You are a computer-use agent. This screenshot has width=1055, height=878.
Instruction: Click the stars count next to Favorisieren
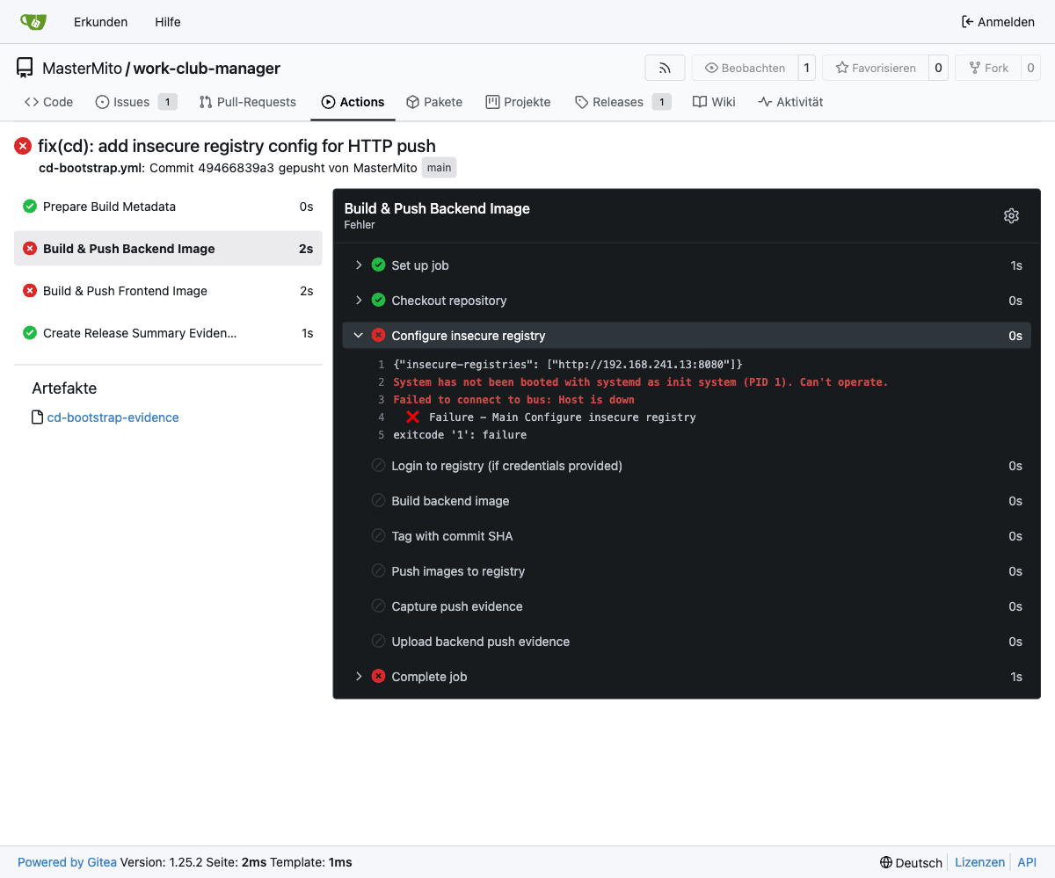coord(938,68)
